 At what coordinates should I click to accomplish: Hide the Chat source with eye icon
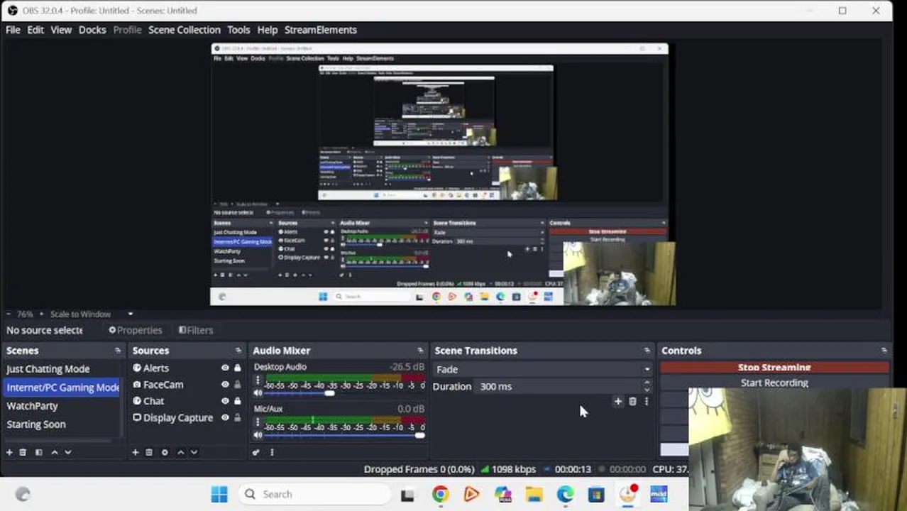coord(225,401)
